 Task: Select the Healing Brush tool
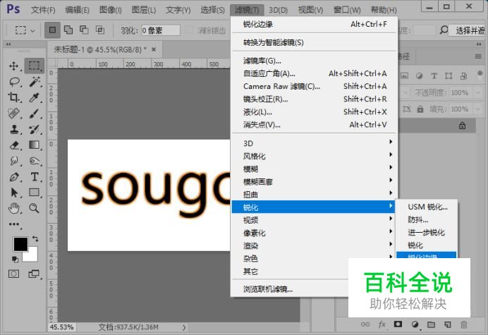[x=13, y=114]
